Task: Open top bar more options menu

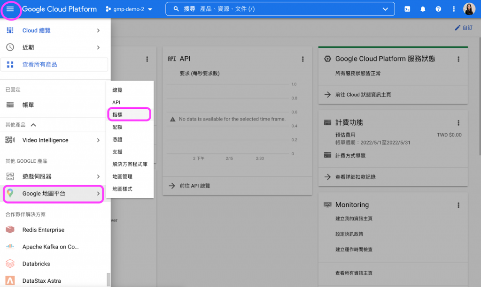Action: pos(454,9)
